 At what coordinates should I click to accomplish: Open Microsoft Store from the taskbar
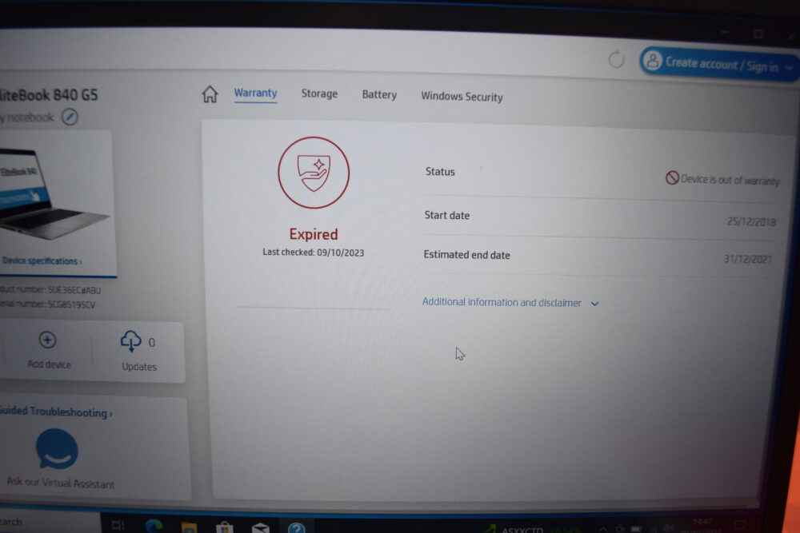pyautogui.click(x=225, y=527)
